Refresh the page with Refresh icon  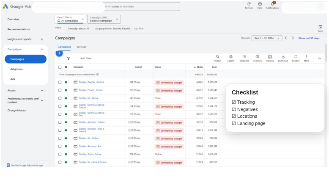[x=249, y=4]
